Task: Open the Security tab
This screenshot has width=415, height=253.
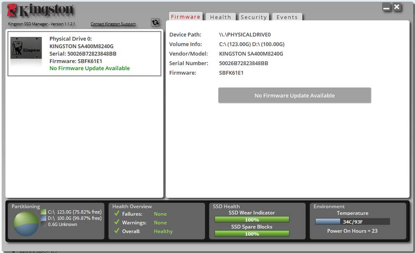Action: pos(253,17)
